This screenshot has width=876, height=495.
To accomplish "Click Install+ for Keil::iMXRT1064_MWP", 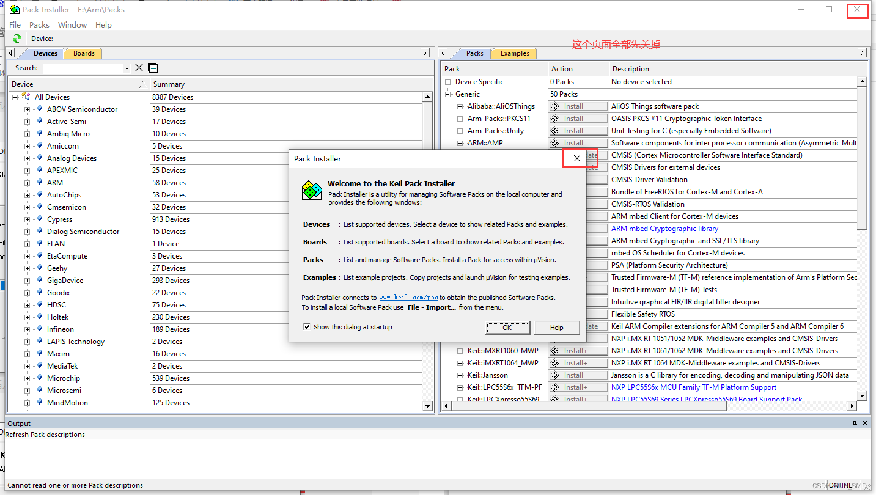I will click(x=578, y=363).
